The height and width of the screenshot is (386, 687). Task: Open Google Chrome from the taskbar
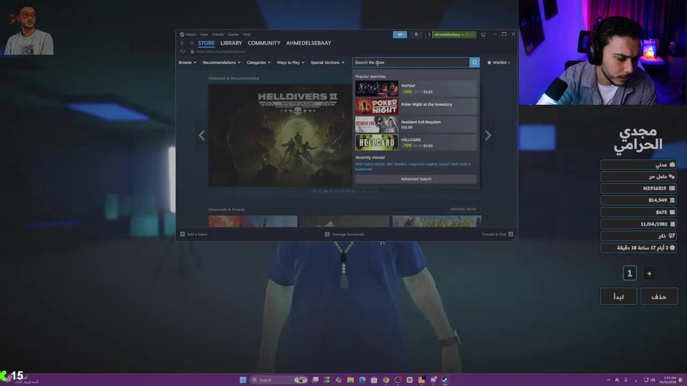click(386, 380)
